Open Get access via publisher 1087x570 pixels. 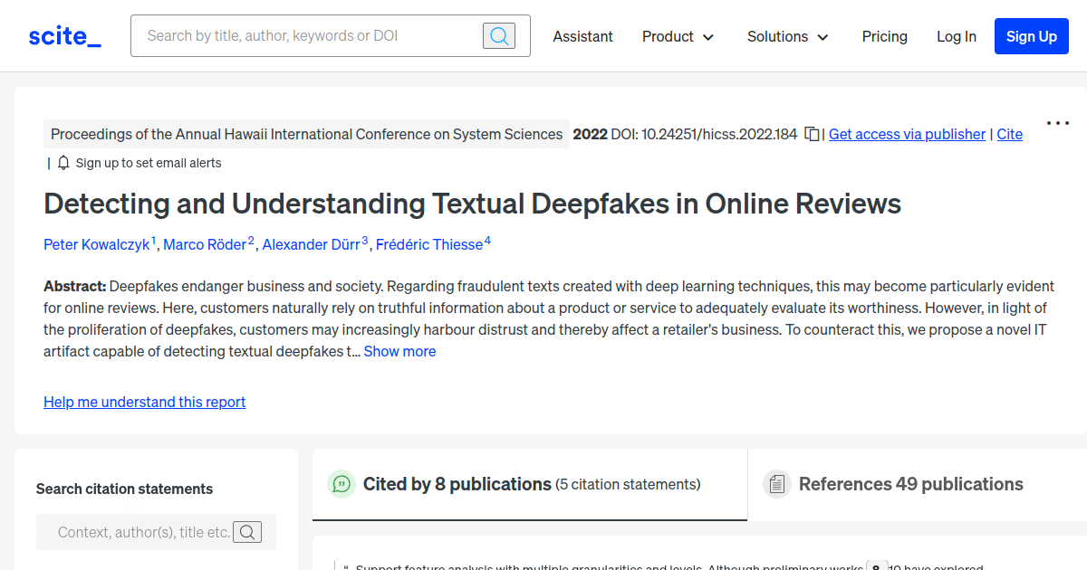[x=907, y=133]
